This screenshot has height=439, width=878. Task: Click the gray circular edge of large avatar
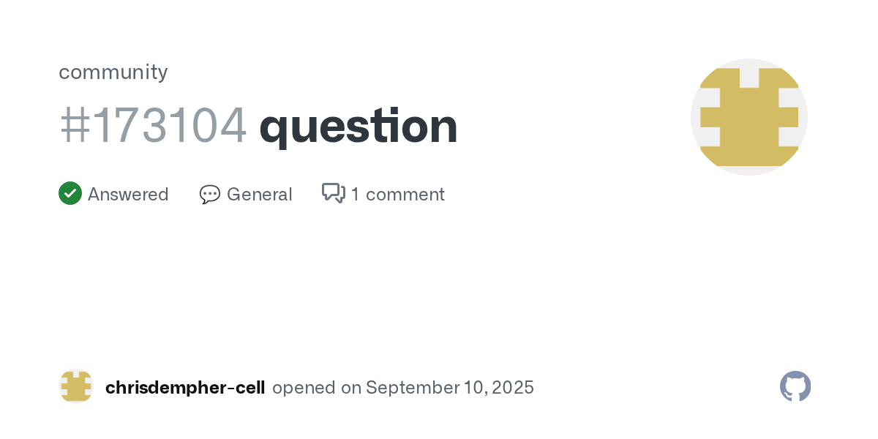click(800, 117)
